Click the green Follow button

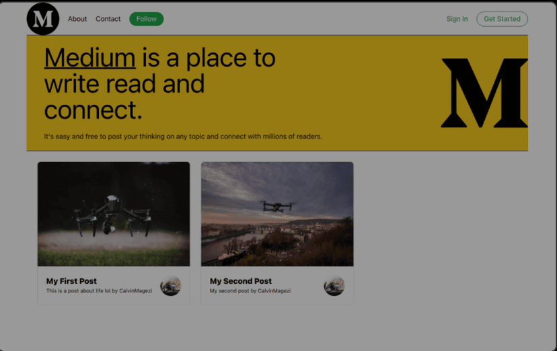coord(147,19)
